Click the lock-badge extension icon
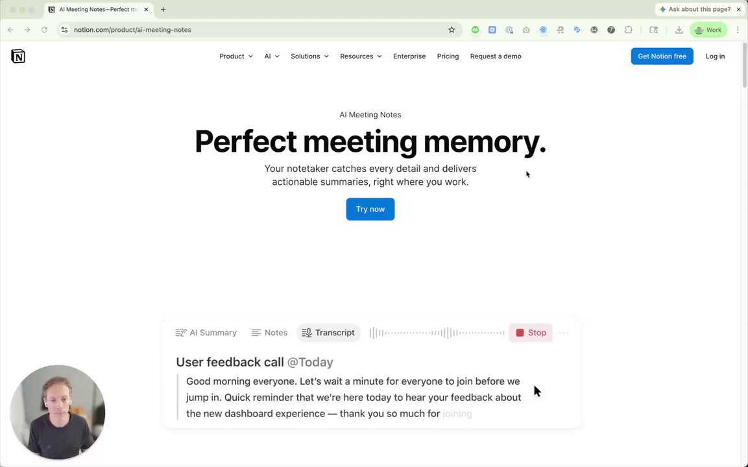This screenshot has width=748, height=467. pyautogui.click(x=509, y=30)
